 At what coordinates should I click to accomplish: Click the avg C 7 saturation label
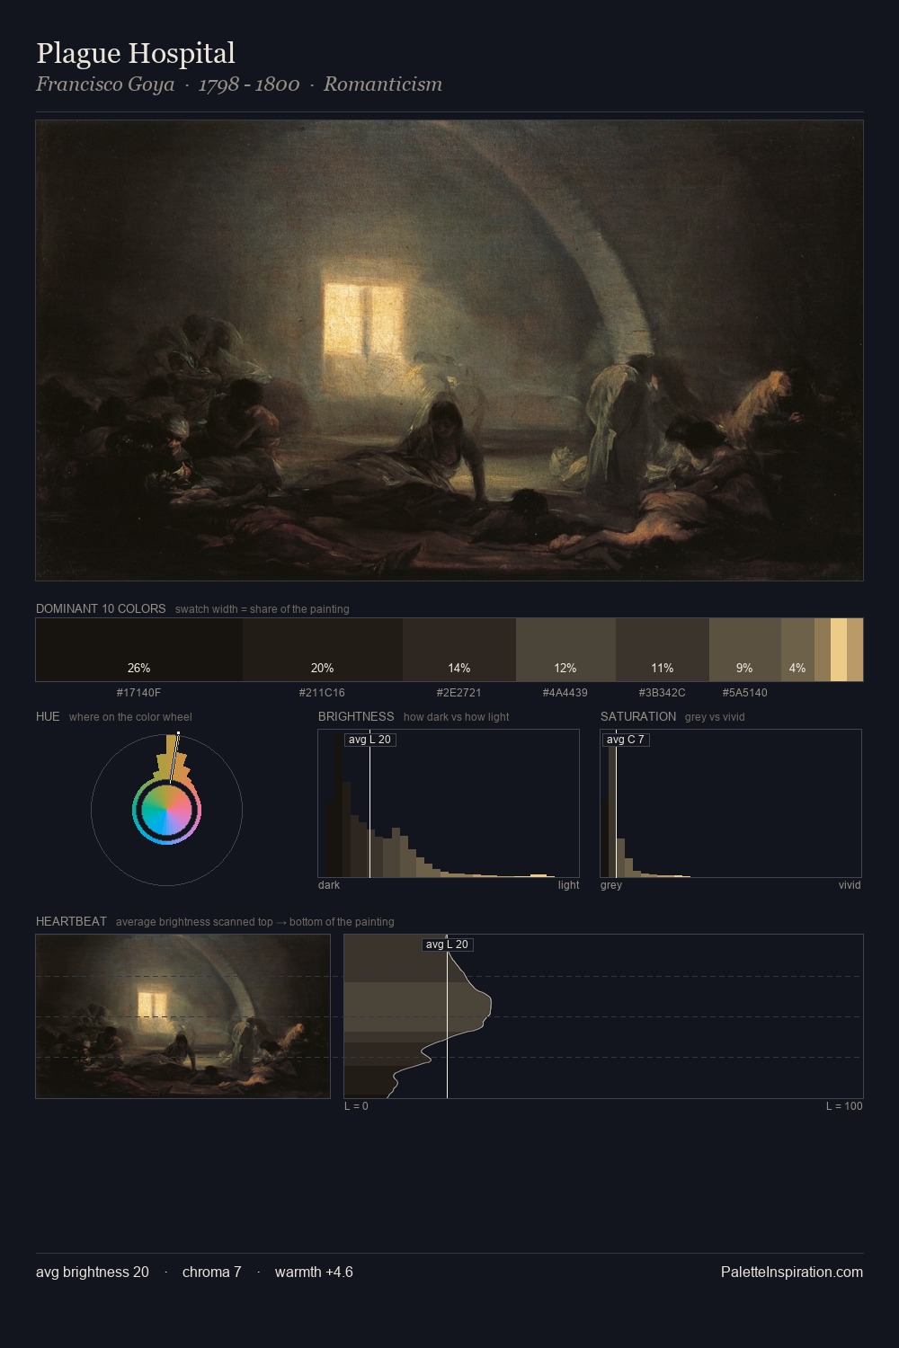point(626,740)
